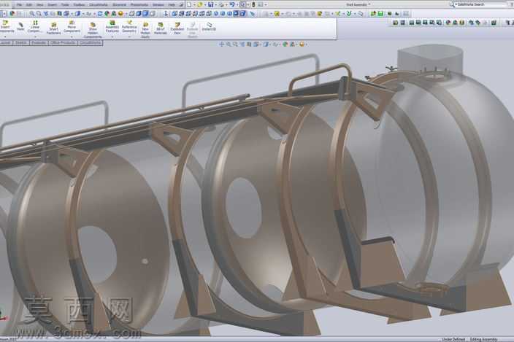
Task: Toggle the Instant3D button
Action: [209, 26]
